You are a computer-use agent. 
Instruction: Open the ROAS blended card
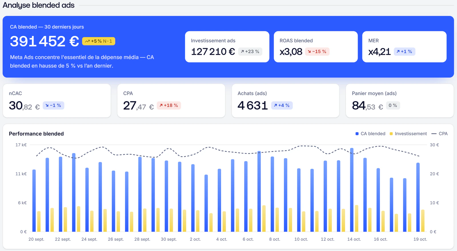pos(316,47)
